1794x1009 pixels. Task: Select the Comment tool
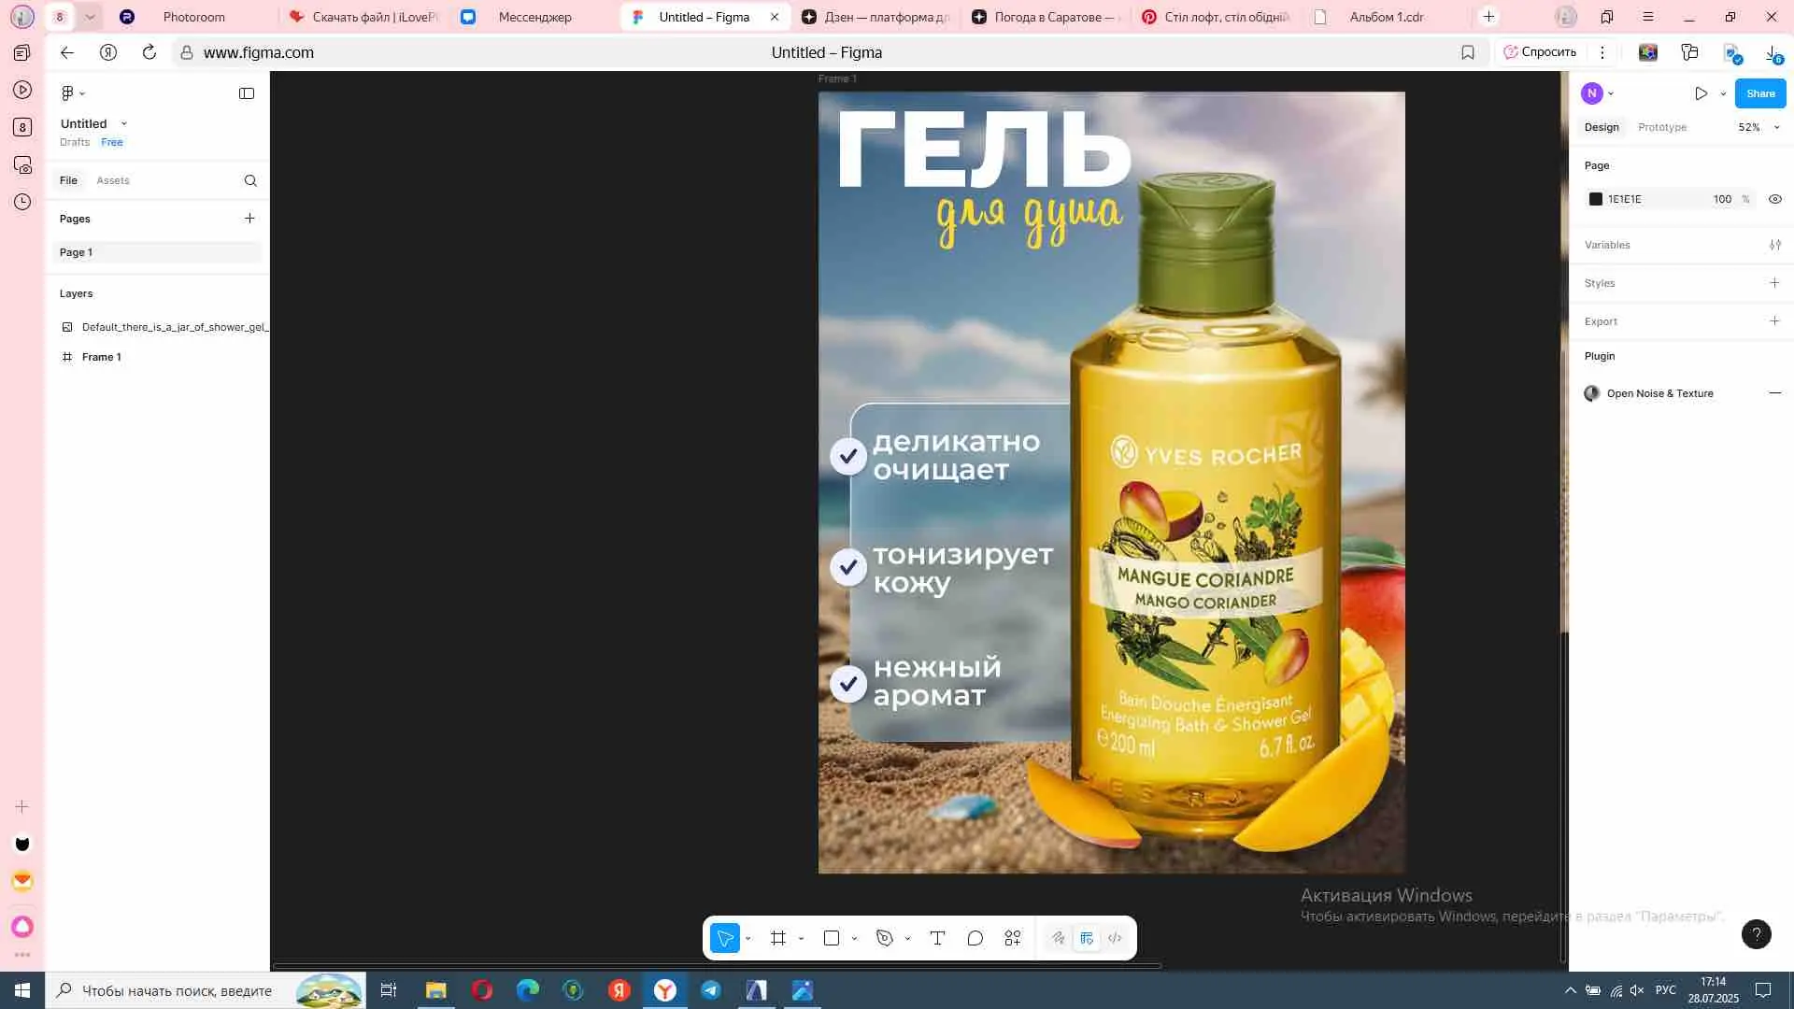(x=975, y=938)
